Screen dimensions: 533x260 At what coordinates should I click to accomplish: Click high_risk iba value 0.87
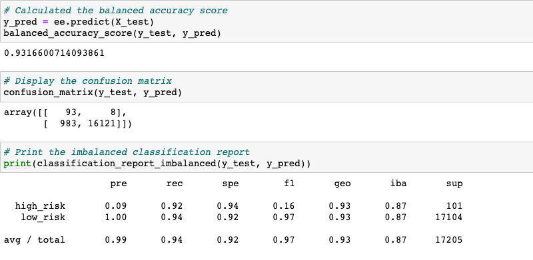pos(396,206)
